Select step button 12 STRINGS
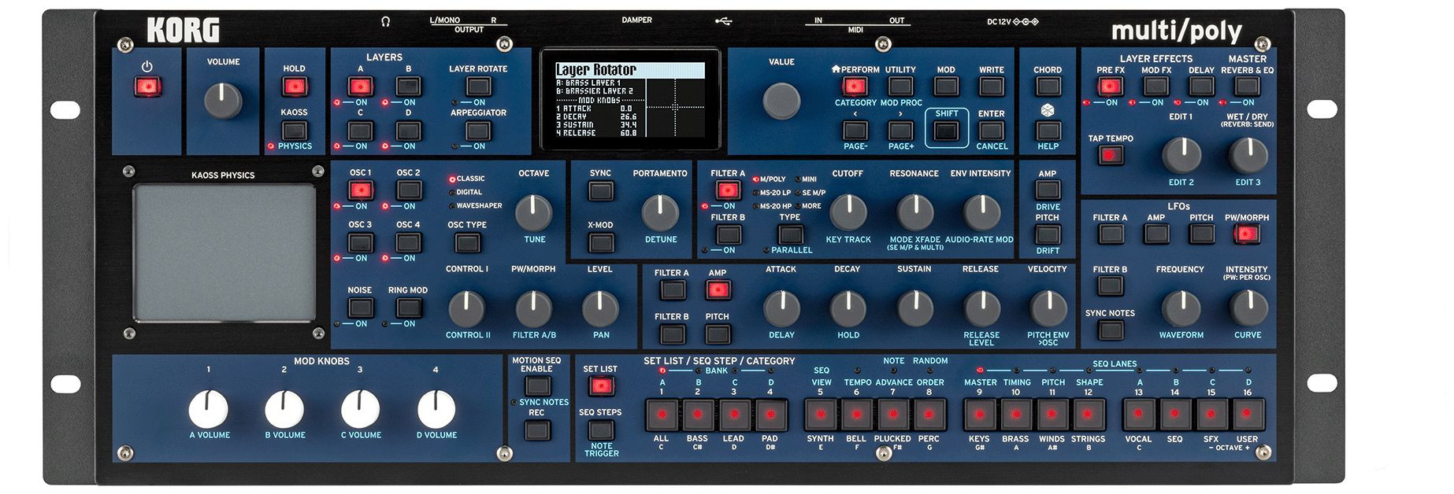 coord(1089,414)
